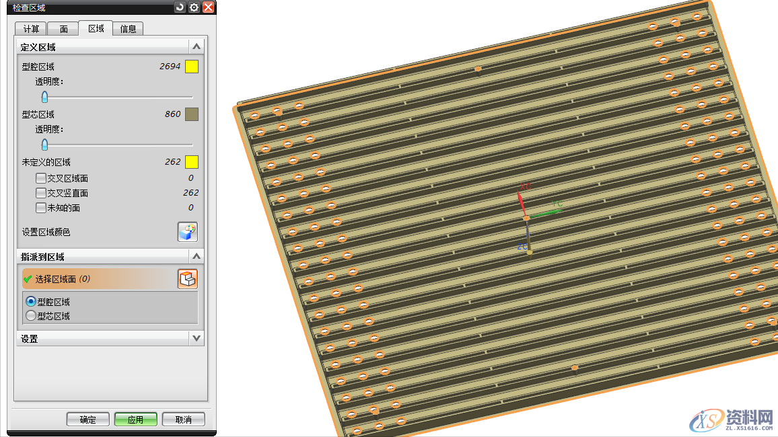Collapse the 定义区域 section
Viewport: 778px width, 437px height.
pos(196,47)
